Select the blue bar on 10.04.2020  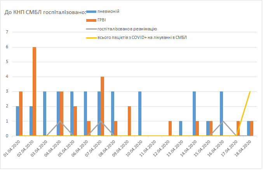coord(140,114)
